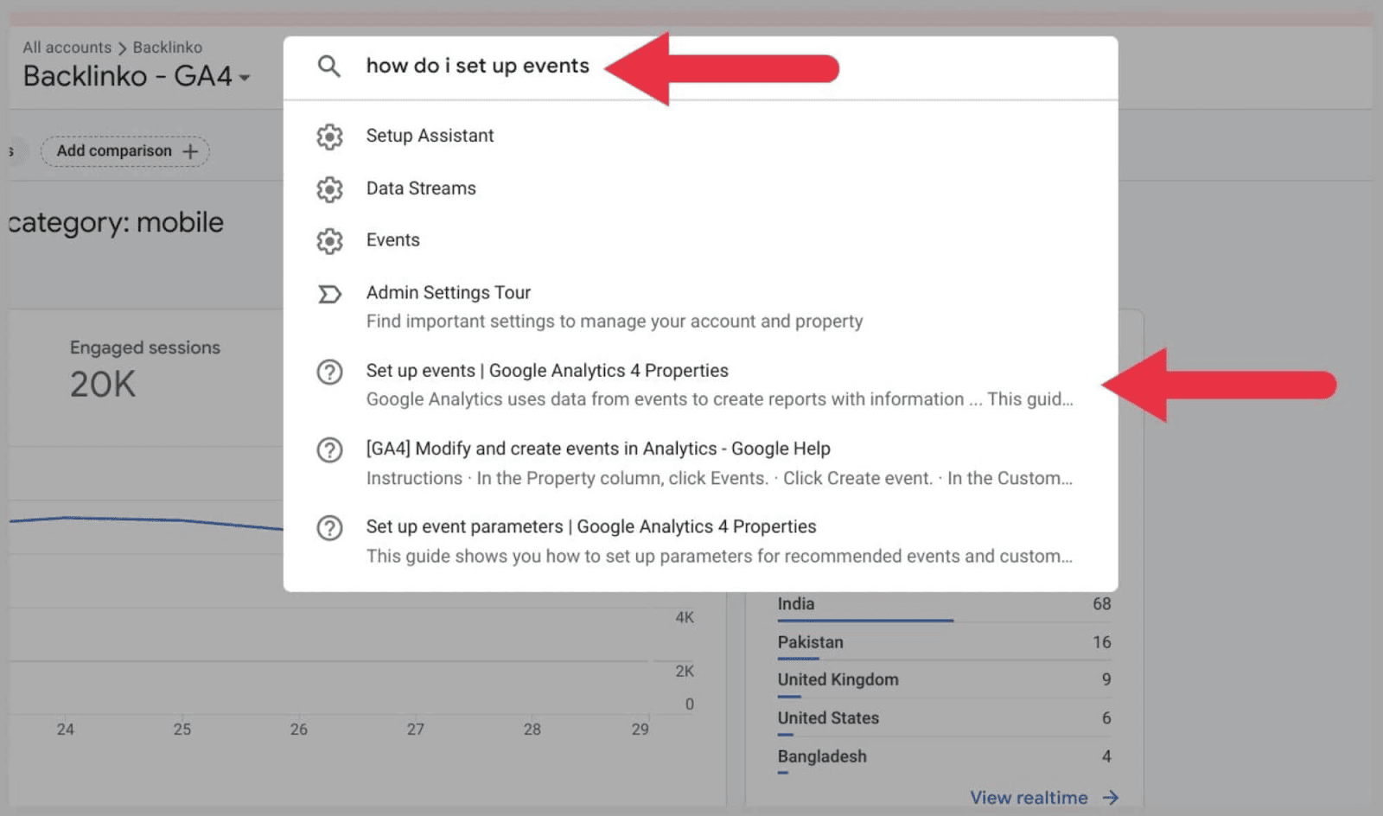
Task: Open the Set up events Google Analytics article
Action: tap(546, 370)
